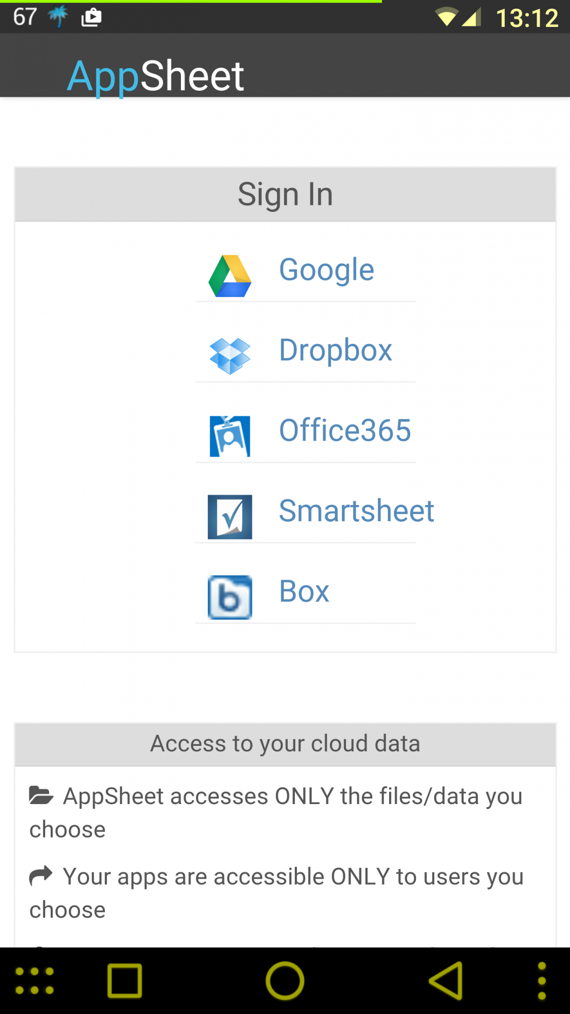Open Office365 sign-in link
Screen dimensions: 570x1014
pos(345,430)
